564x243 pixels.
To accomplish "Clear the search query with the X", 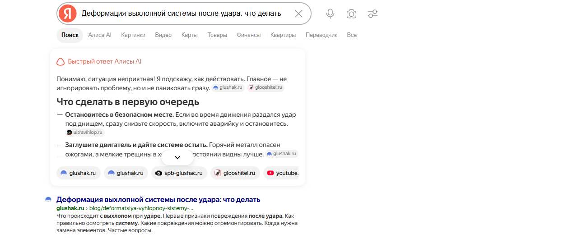I will 298,14.
